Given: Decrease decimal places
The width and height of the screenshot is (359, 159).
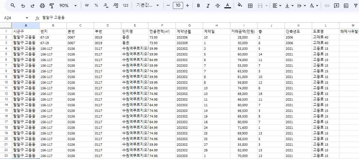Looking at the screenshot, I should tap(106, 6).
